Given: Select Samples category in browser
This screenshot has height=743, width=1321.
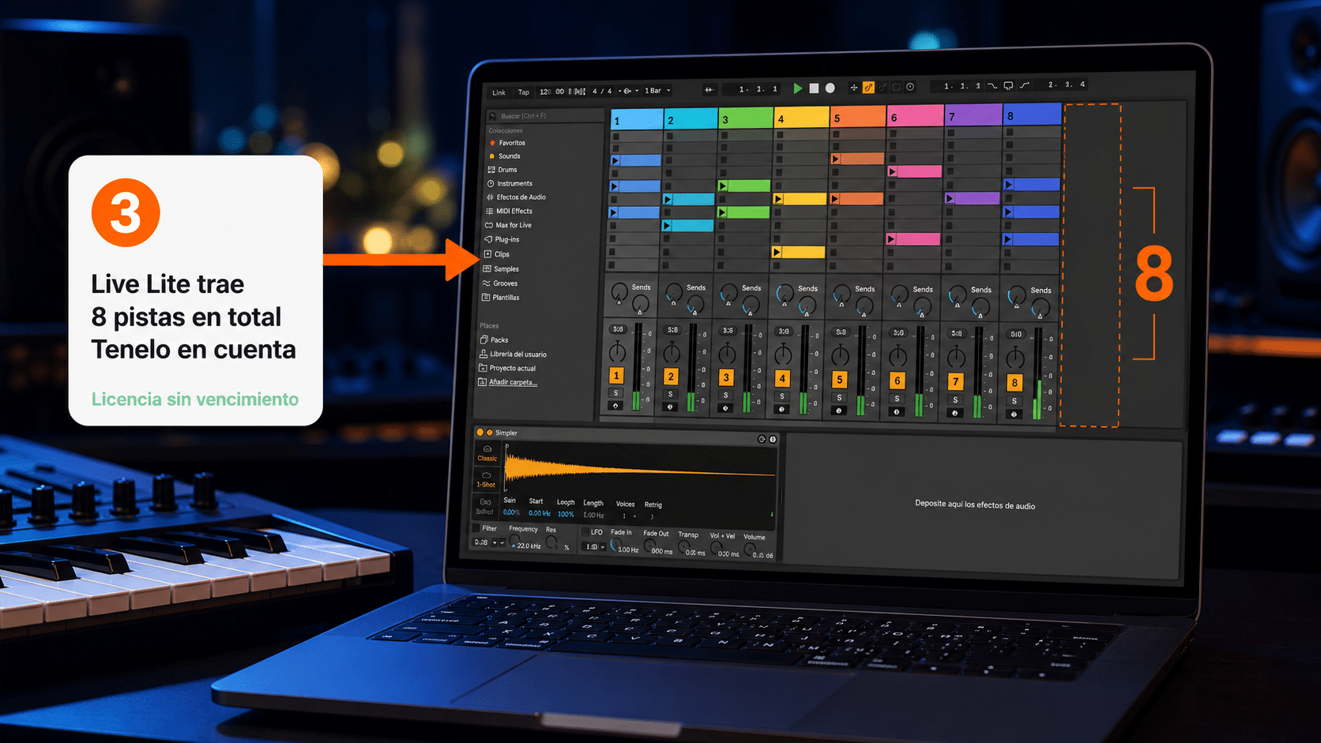Looking at the screenshot, I should coord(506,269).
